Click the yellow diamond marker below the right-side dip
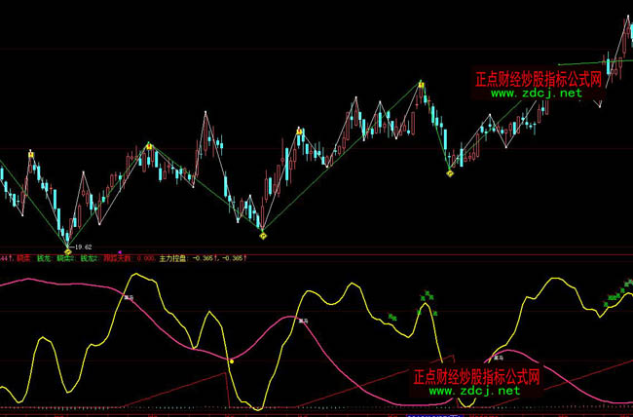The width and height of the screenshot is (633, 417). 450,173
